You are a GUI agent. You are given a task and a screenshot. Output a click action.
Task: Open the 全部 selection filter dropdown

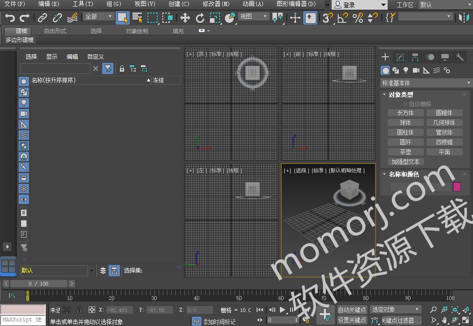pos(99,17)
